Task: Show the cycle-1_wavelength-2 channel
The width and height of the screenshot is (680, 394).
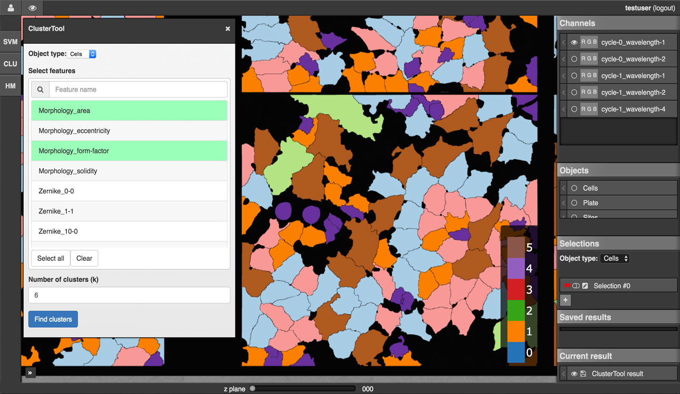Action: pos(574,92)
